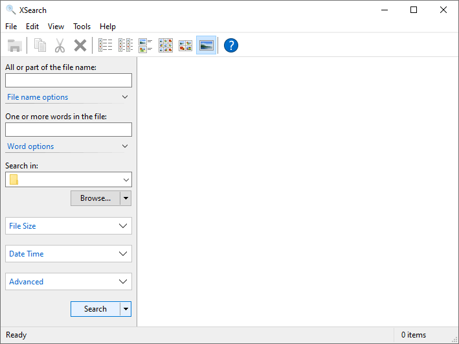
Task: Close the XSearch window
Action: click(443, 10)
